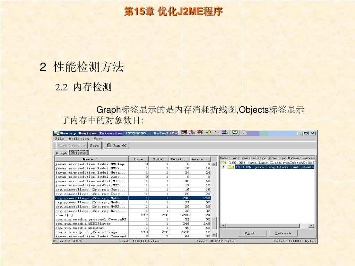The height and width of the screenshot is (266, 355).
Task: Open the File menu
Action: tap(60, 139)
